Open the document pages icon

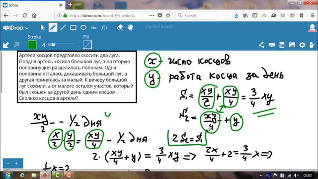(282, 45)
